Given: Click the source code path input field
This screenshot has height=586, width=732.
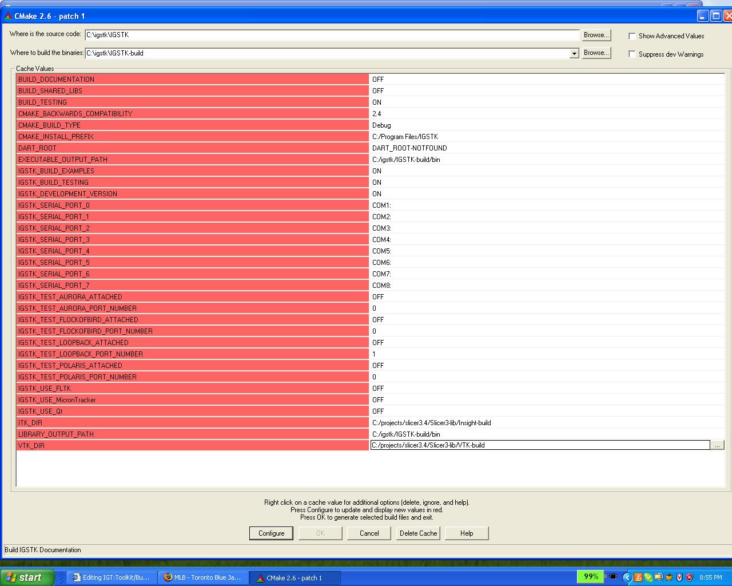Looking at the screenshot, I should [x=332, y=35].
